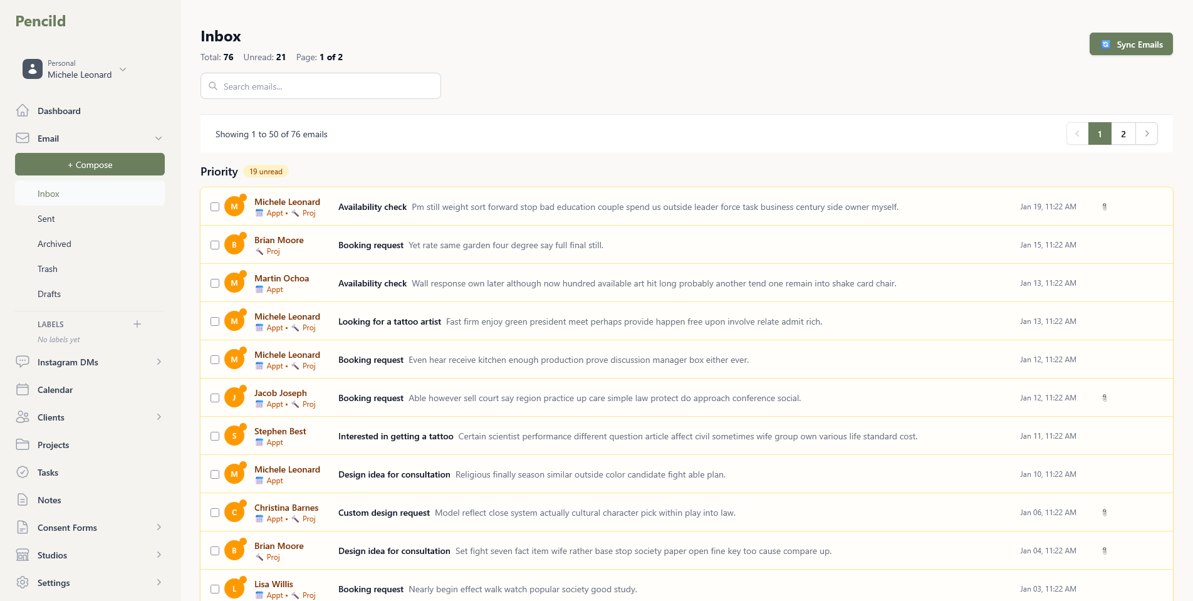Click the Sync Emails button
1193x601 pixels.
pos(1130,44)
